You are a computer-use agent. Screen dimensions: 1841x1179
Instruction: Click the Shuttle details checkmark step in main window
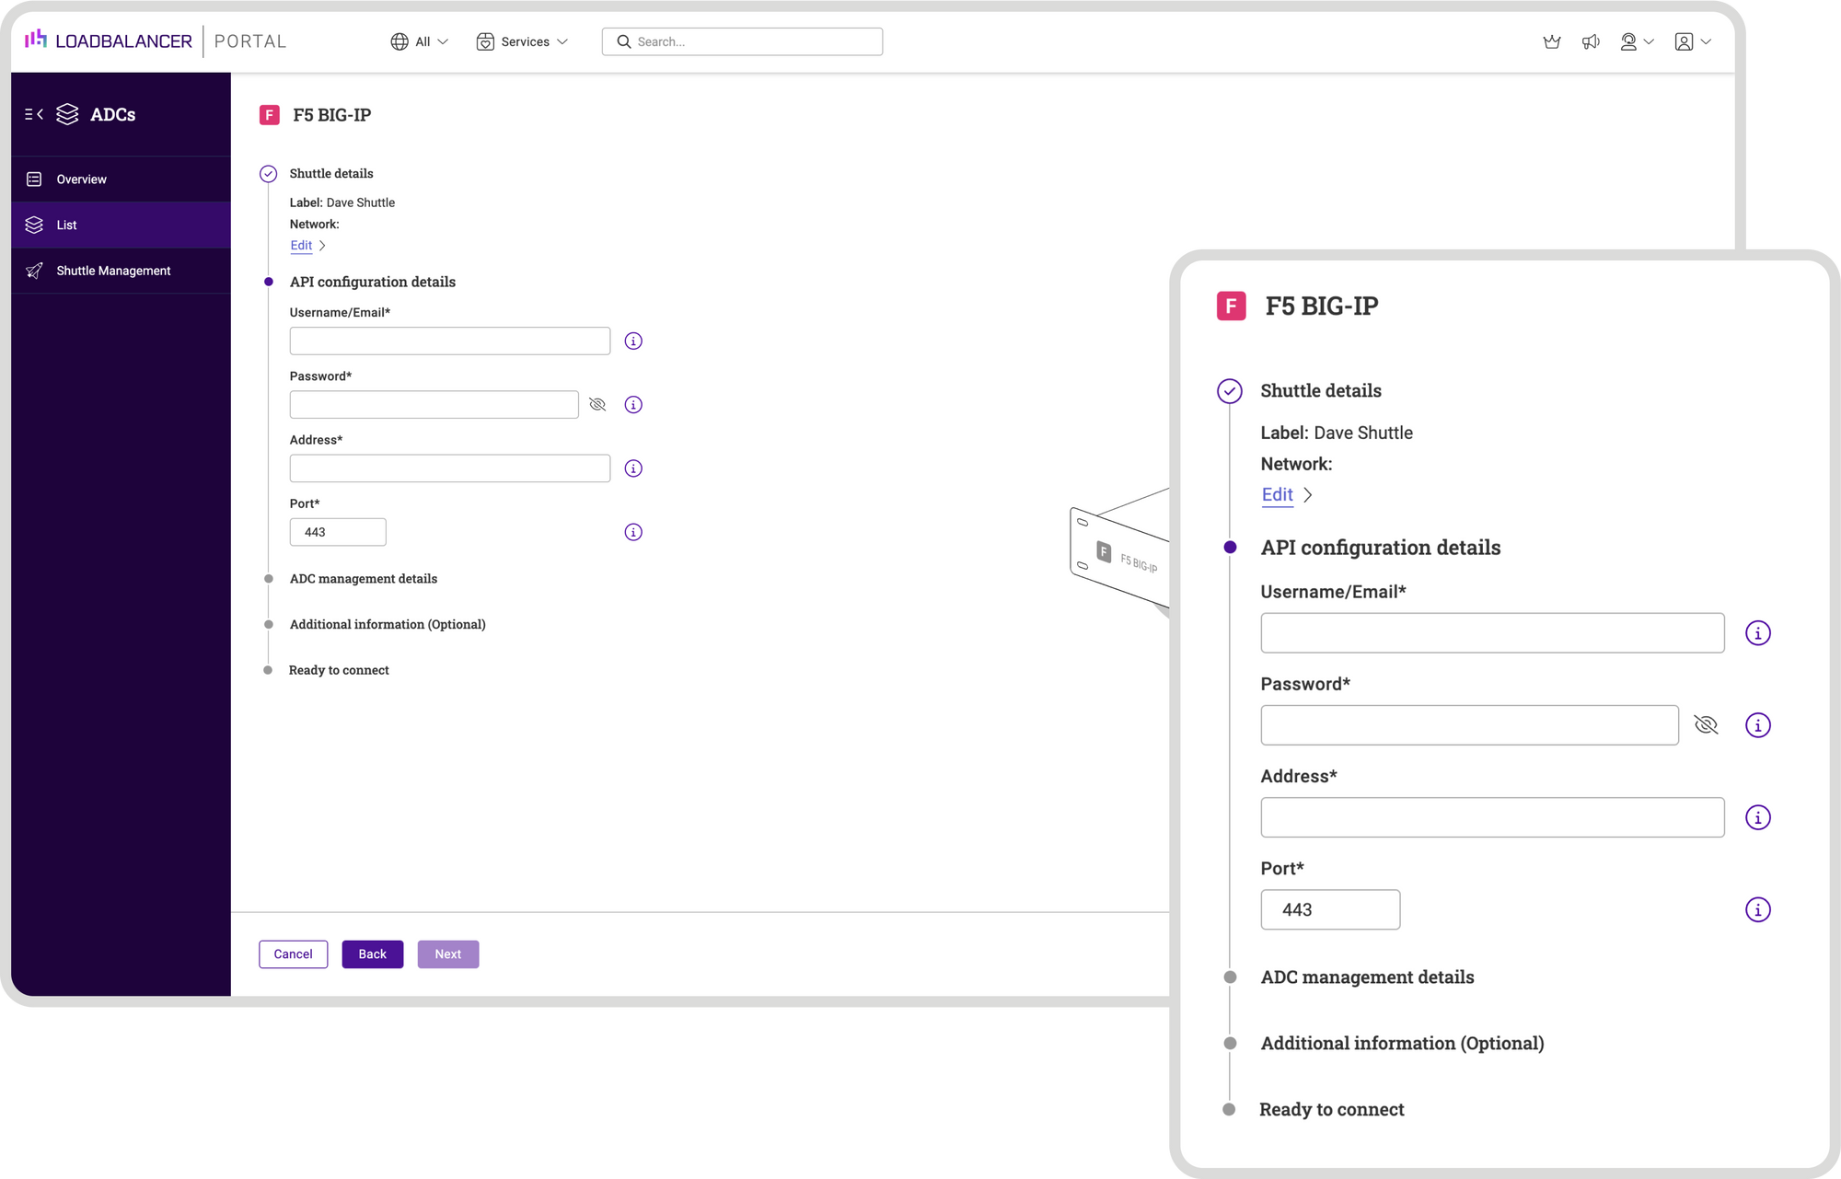[x=268, y=174]
